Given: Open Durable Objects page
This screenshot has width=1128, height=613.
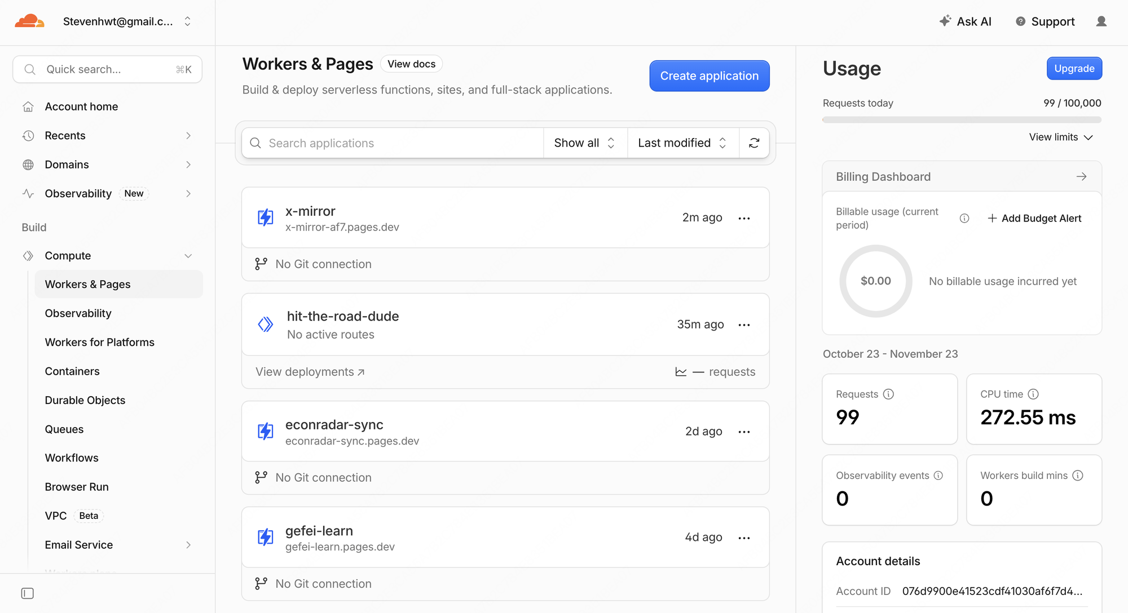Looking at the screenshot, I should pos(85,400).
